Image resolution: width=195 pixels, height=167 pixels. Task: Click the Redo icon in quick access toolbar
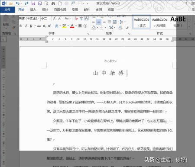click(26, 3)
